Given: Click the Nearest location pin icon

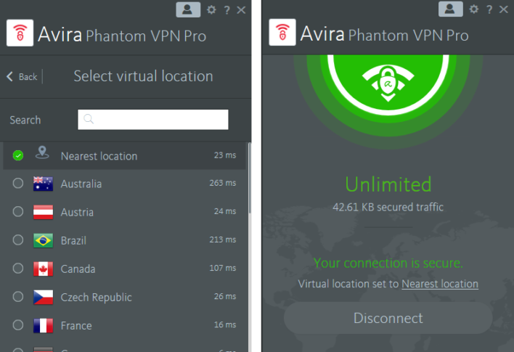Looking at the screenshot, I should pyautogui.click(x=43, y=154).
